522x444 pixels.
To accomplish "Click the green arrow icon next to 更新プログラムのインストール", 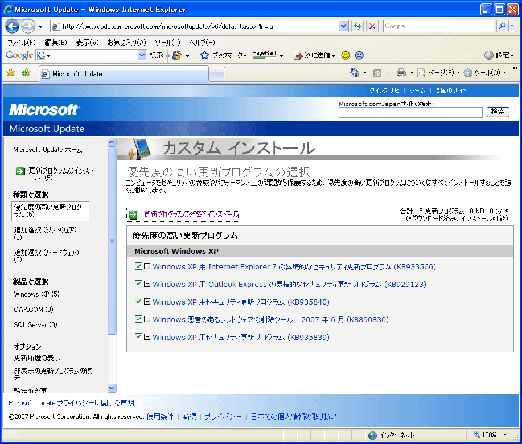I will click(20, 172).
